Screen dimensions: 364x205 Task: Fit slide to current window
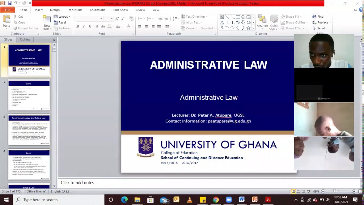pyautogui.click(x=360, y=191)
